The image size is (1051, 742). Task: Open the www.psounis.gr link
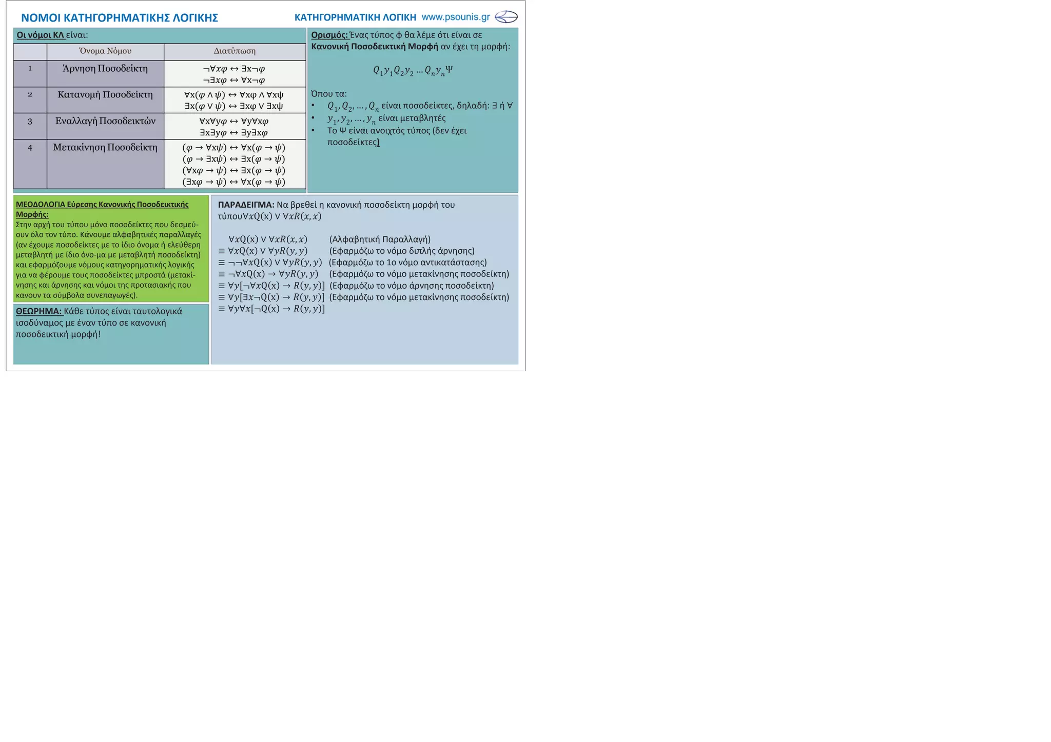pos(455,17)
